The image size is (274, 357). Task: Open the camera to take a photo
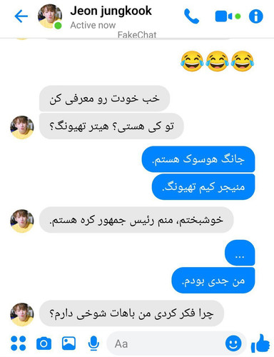click(x=44, y=343)
